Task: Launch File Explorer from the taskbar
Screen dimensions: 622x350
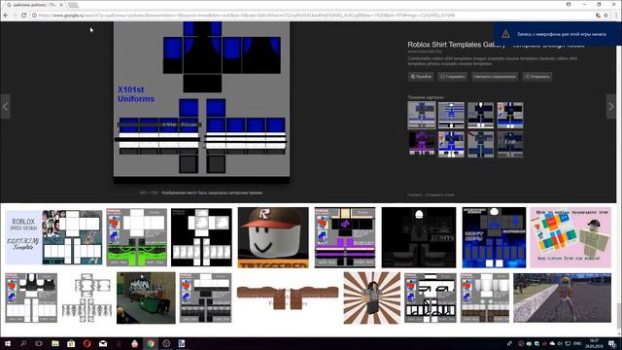Action: point(55,343)
